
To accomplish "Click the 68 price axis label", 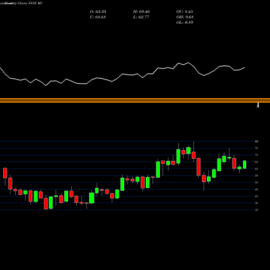I will tap(256, 162).
